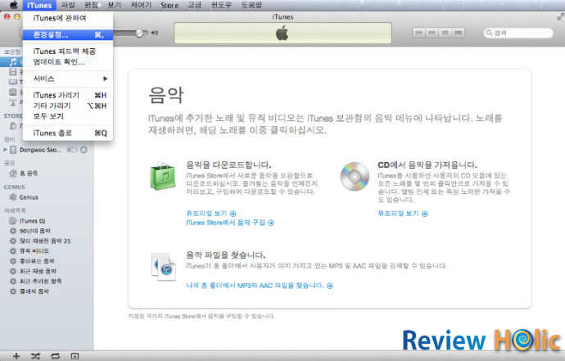
Task: Select iTunes 종료 to quit
Action: click(x=68, y=133)
